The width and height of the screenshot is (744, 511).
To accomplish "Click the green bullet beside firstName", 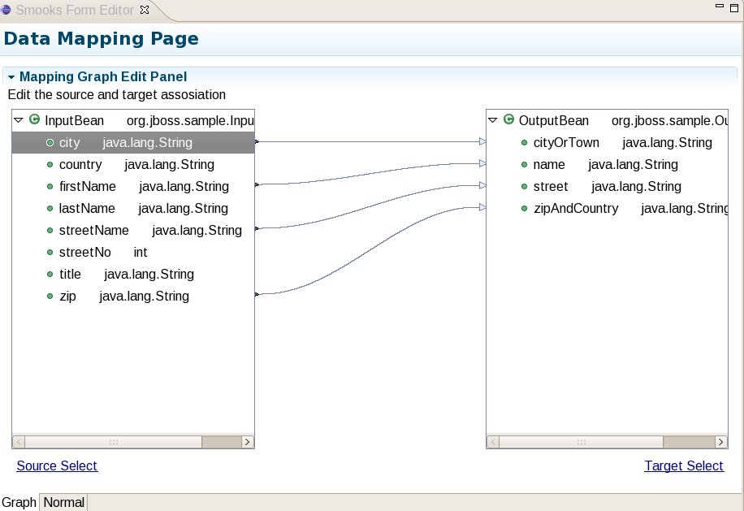I will click(x=50, y=187).
